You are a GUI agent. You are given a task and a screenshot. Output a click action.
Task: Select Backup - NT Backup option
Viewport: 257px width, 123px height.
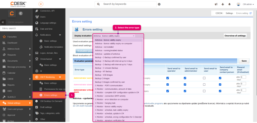(x=103, y=71)
